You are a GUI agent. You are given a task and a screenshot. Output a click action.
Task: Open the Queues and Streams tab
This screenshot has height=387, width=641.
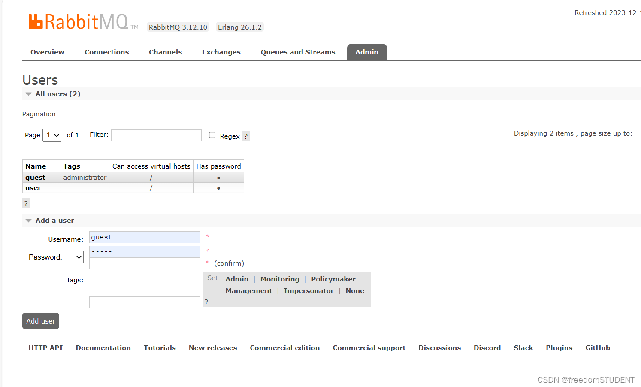[298, 52]
